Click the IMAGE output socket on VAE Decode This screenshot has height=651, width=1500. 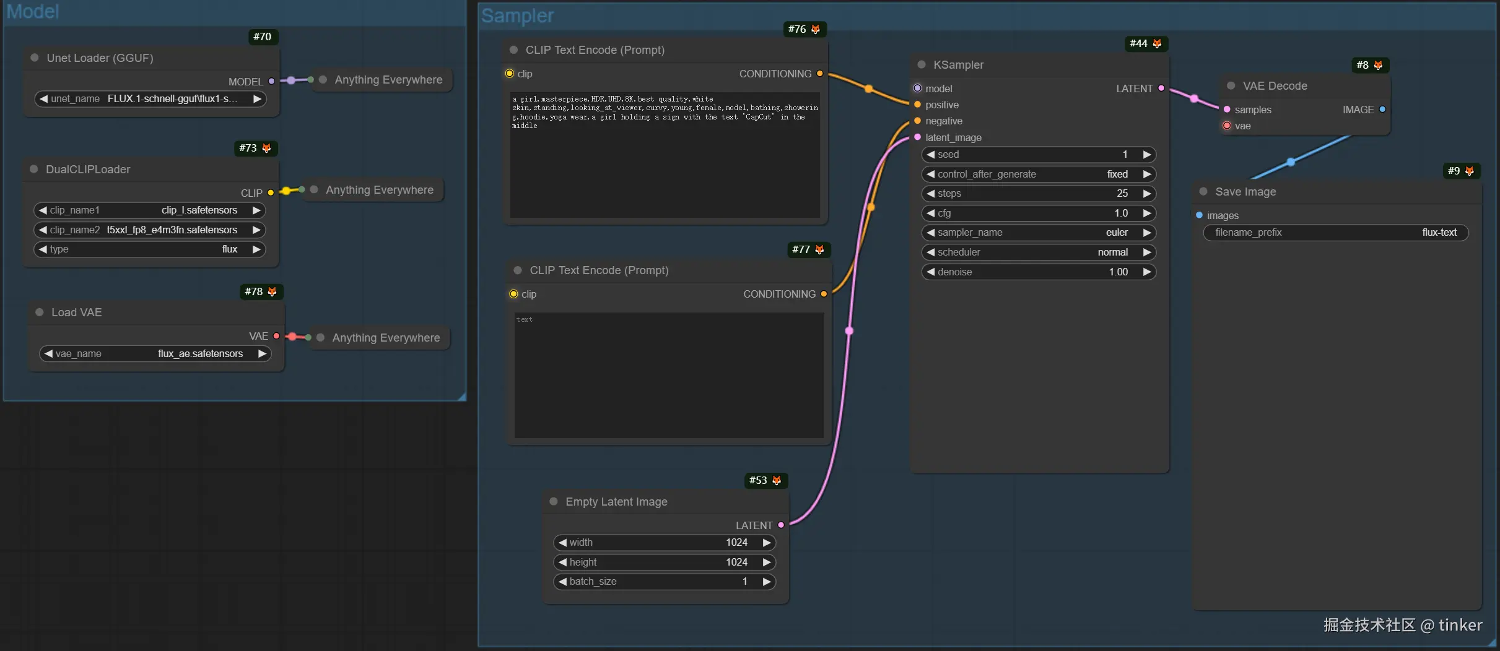click(x=1382, y=110)
